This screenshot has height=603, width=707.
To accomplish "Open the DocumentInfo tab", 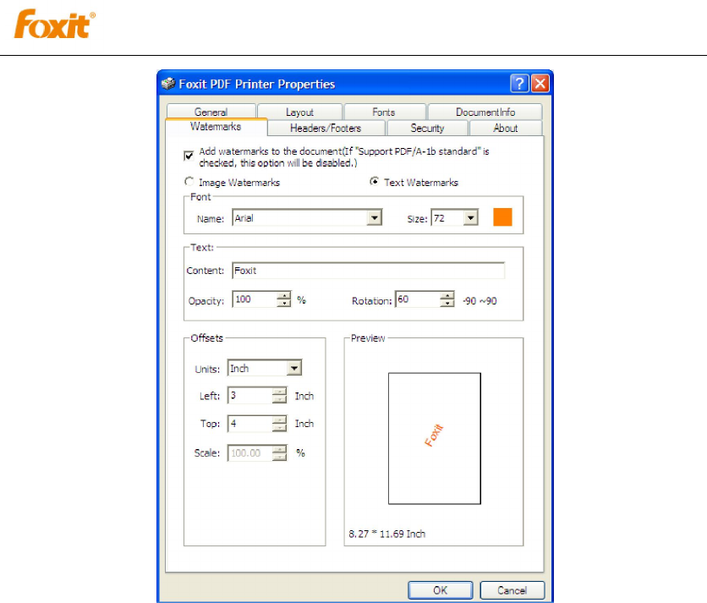I will pyautogui.click(x=485, y=112).
